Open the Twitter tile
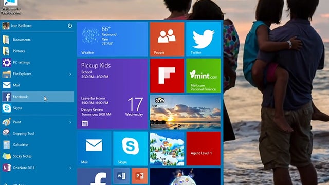 (204, 39)
